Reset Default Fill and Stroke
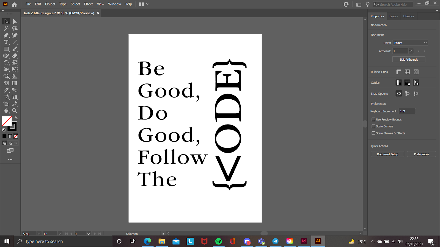440x247 pixels. pyautogui.click(x=4, y=130)
